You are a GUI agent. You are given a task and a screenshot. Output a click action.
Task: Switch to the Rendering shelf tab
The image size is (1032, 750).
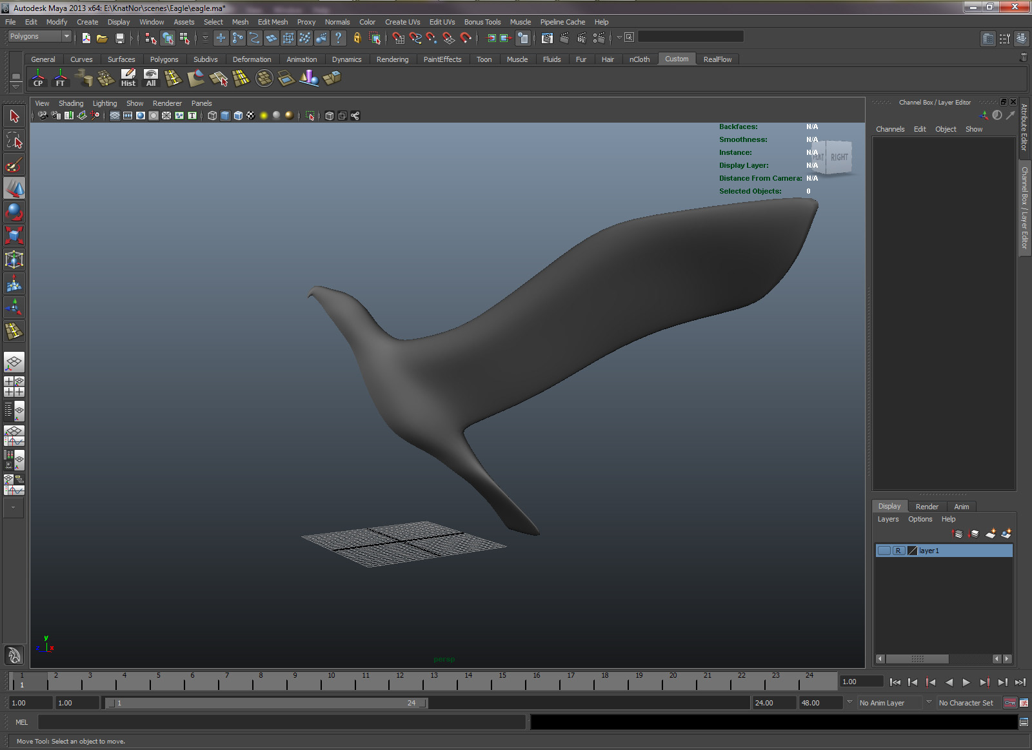point(392,59)
